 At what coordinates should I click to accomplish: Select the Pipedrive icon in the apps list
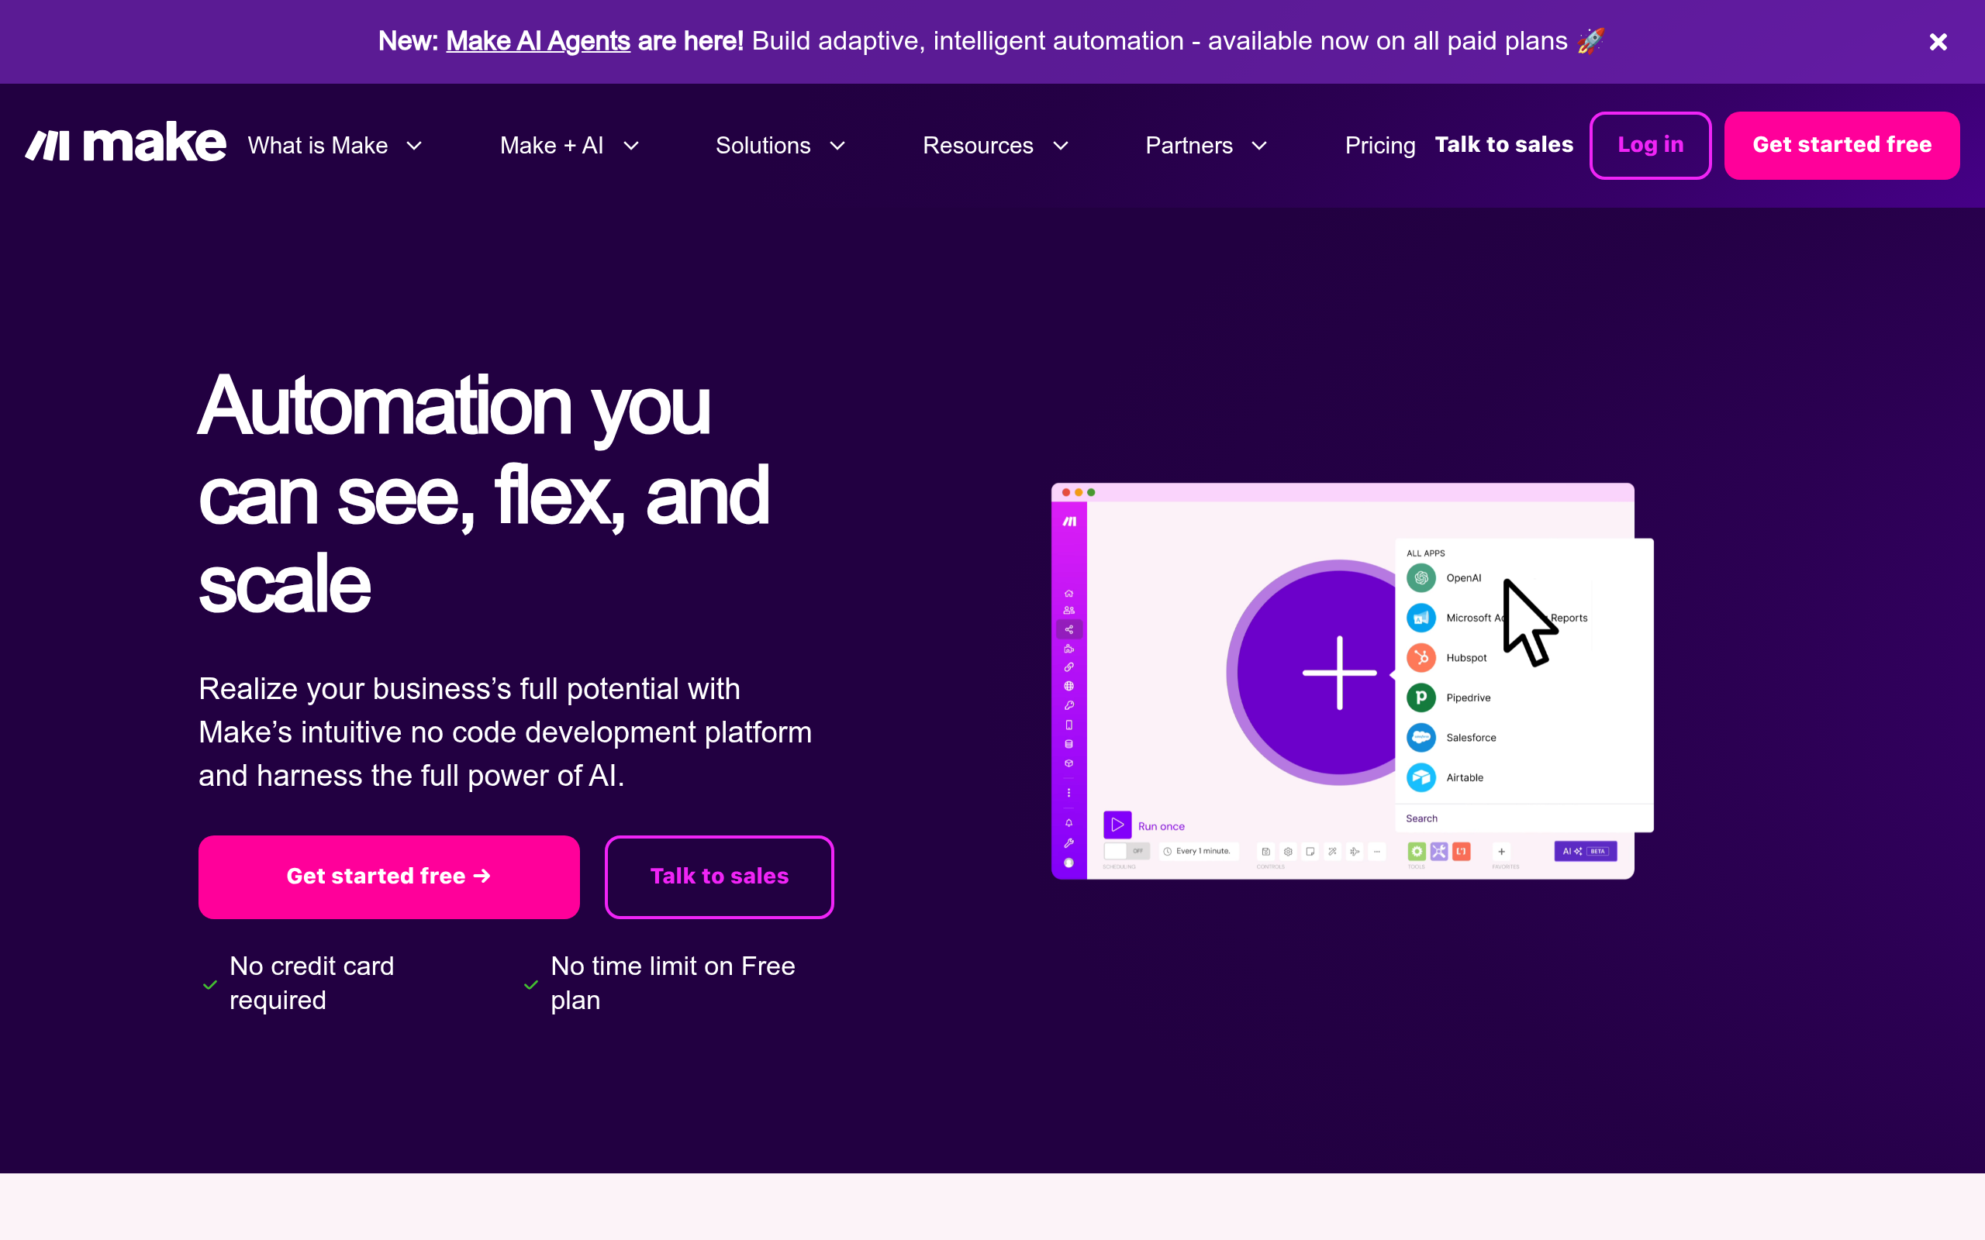(x=1421, y=698)
